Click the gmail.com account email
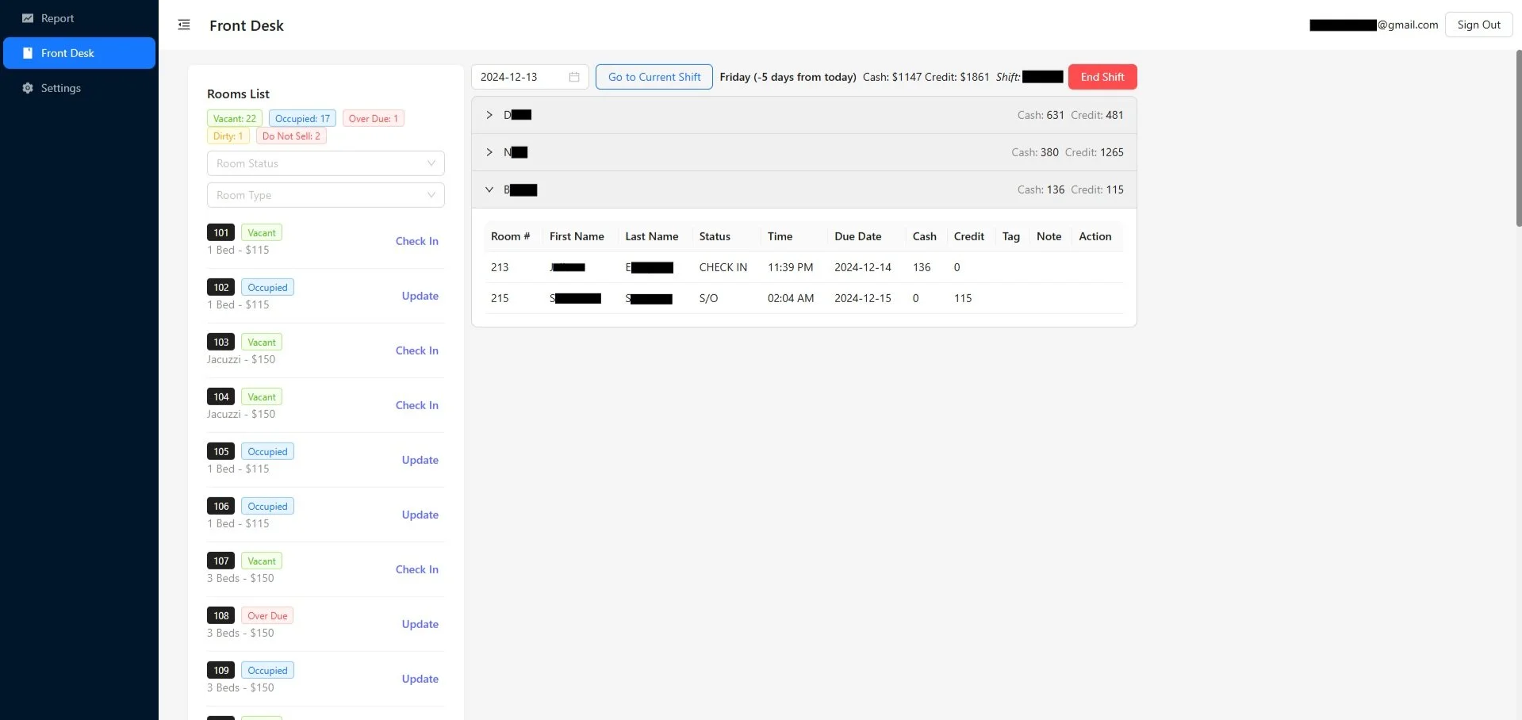This screenshot has width=1522, height=720. coord(1374,25)
